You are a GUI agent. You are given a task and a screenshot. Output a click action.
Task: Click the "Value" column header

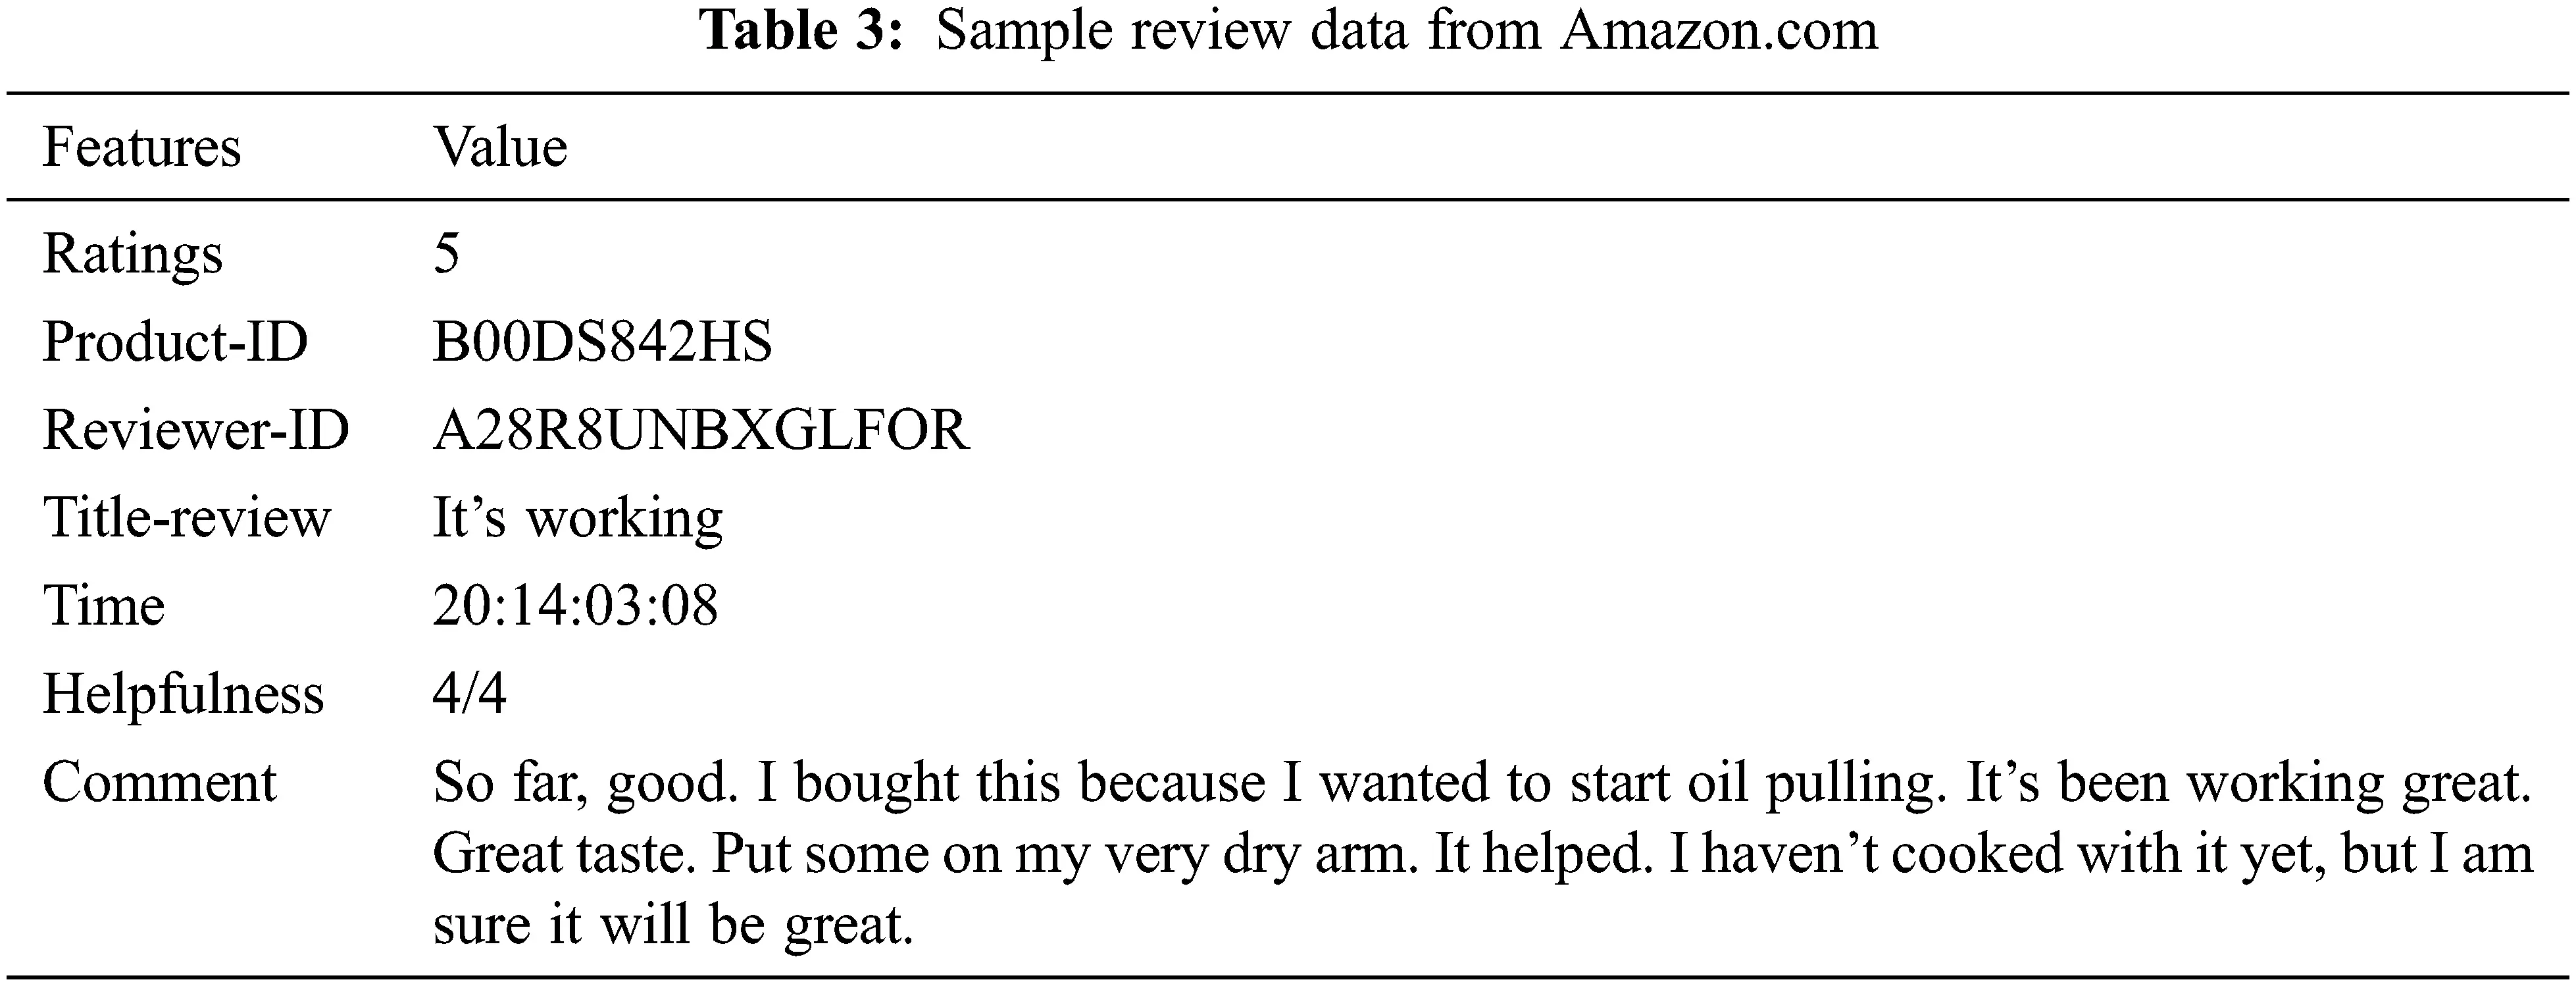[x=500, y=148]
